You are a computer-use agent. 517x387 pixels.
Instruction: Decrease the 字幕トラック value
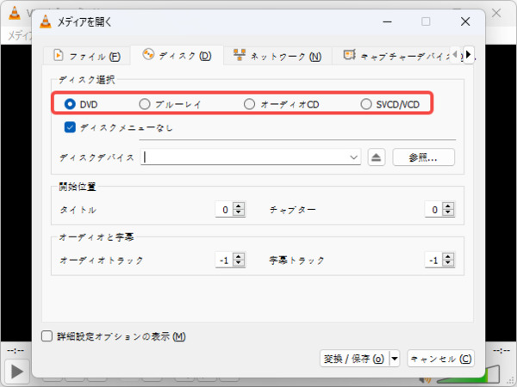click(x=448, y=263)
